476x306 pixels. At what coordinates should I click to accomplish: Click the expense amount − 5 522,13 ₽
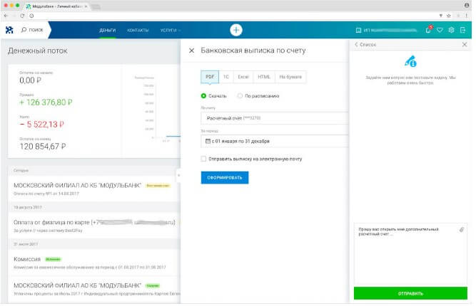pyautogui.click(x=42, y=125)
